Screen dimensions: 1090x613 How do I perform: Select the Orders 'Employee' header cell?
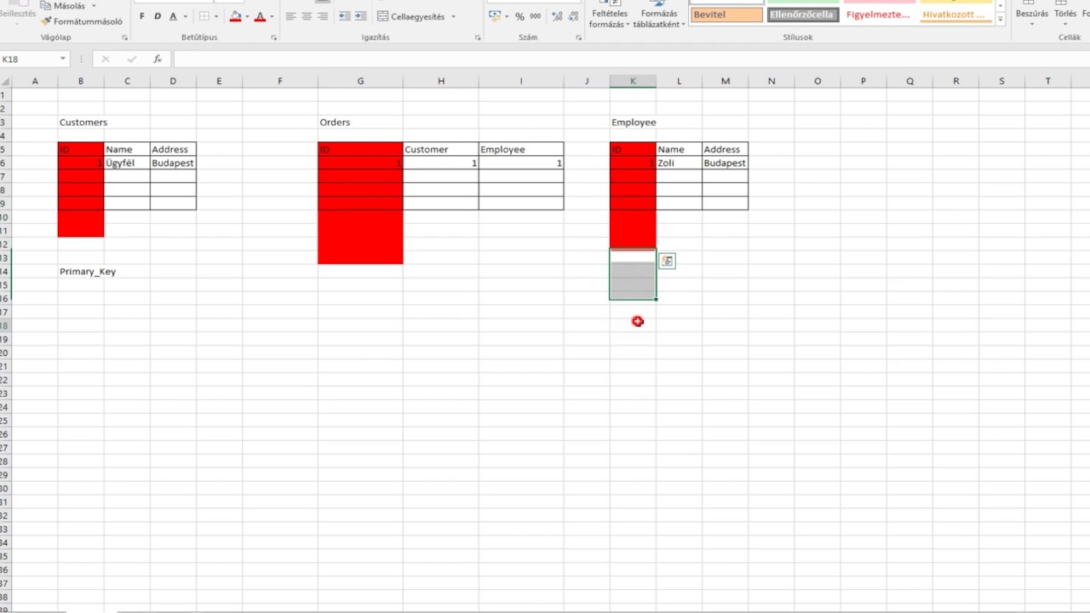[520, 149]
